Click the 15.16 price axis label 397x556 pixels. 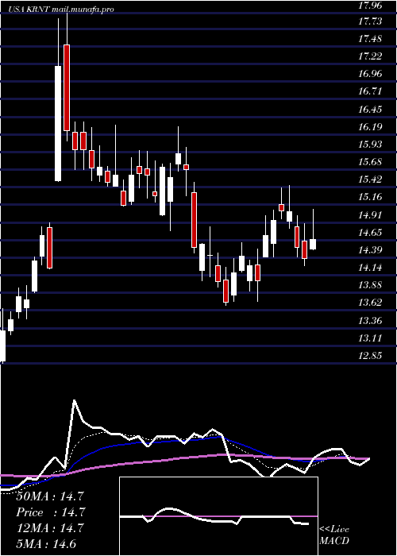(x=370, y=197)
